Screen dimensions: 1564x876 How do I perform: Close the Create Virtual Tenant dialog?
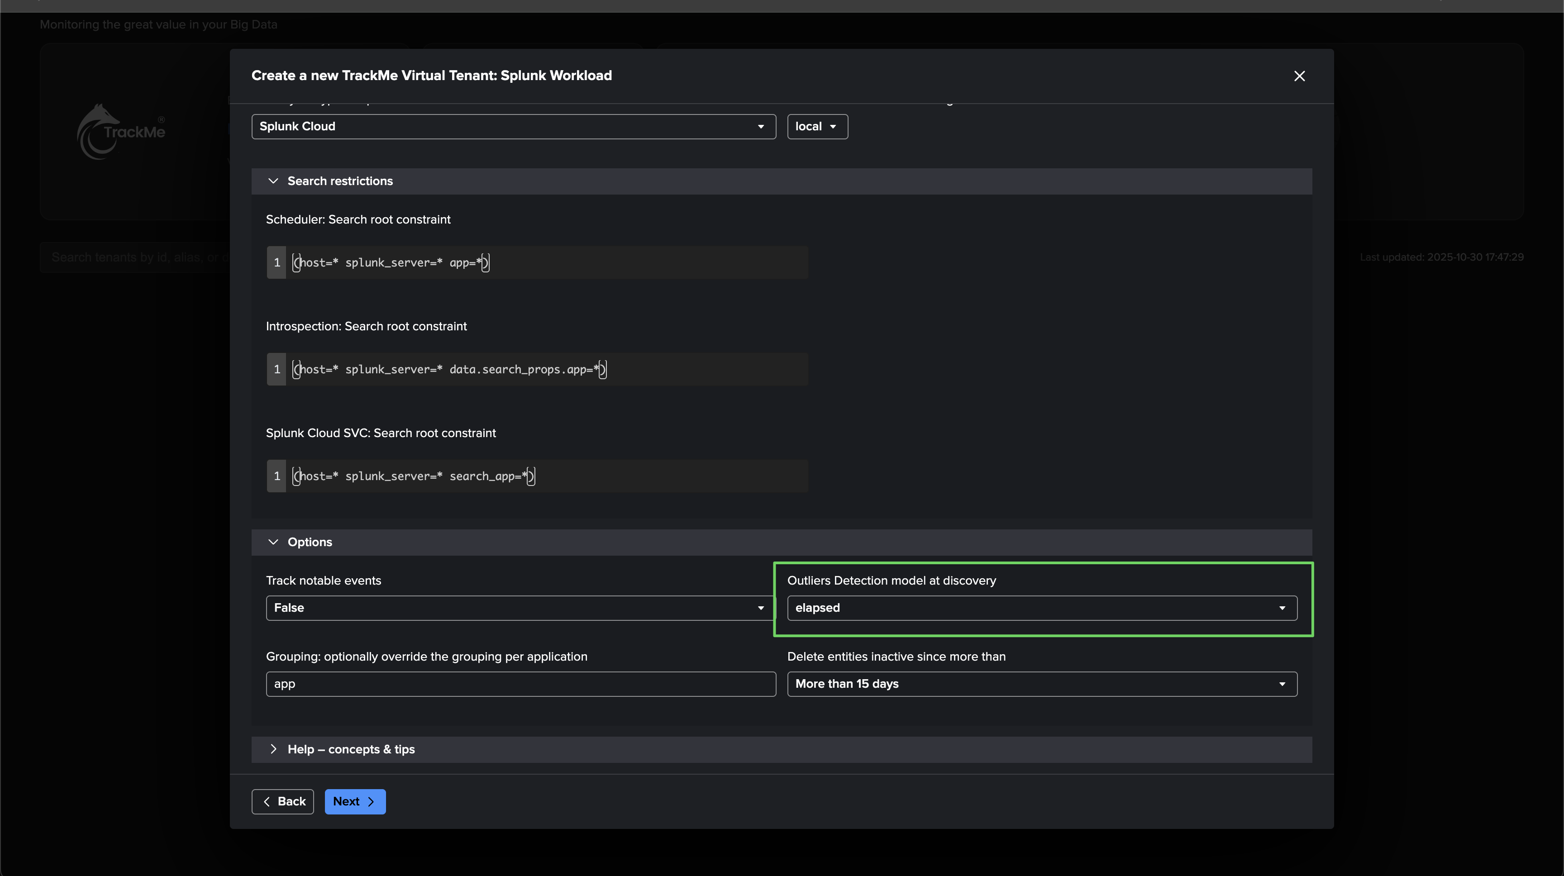[1299, 76]
